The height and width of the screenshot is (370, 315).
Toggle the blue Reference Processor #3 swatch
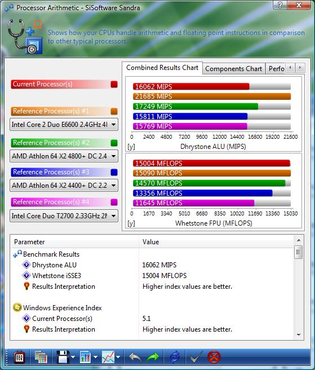point(114,172)
